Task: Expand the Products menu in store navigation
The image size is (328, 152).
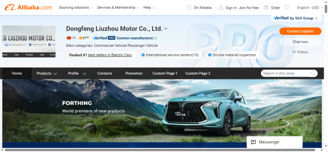Action: 47,73
